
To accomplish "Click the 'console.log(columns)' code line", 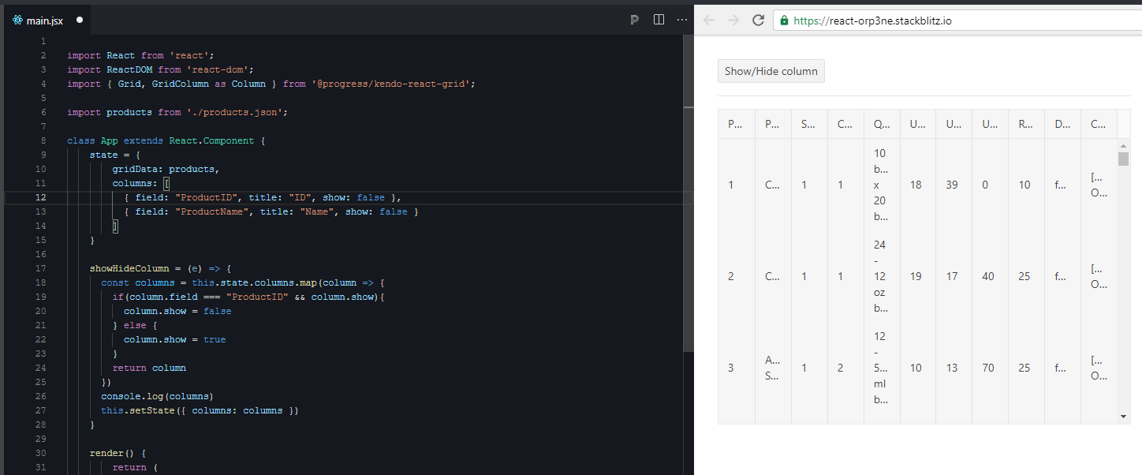I will (x=157, y=396).
